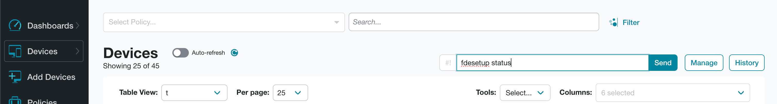This screenshot has height=104, width=777.
Task: Toggle the Auto-refresh switch
Action: click(x=180, y=53)
